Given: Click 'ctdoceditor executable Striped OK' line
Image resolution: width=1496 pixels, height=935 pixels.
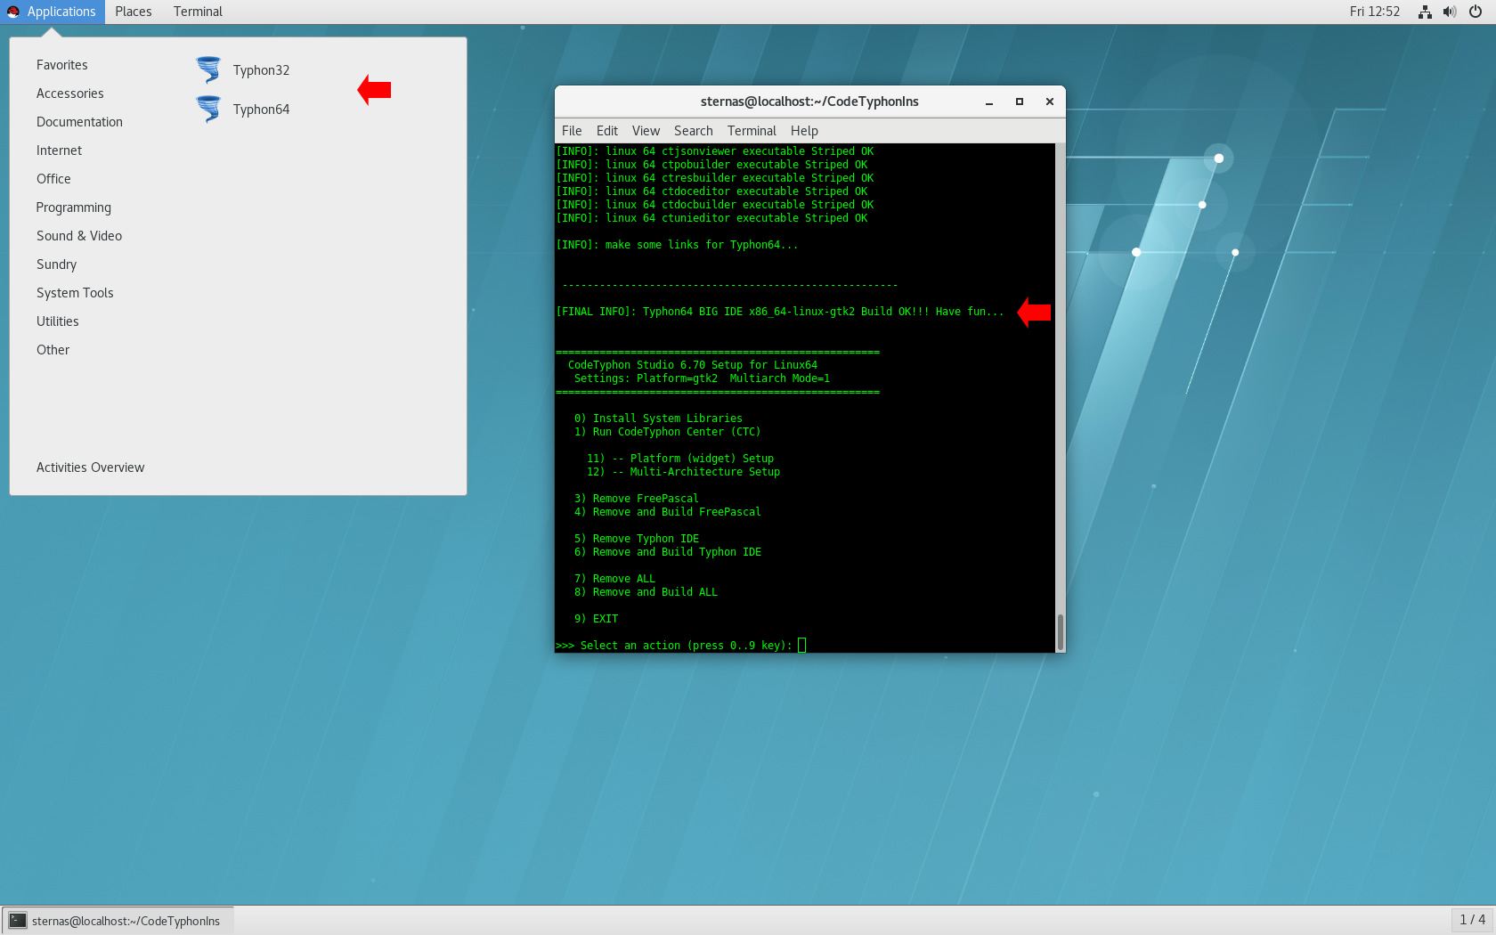Looking at the screenshot, I should click(x=711, y=191).
